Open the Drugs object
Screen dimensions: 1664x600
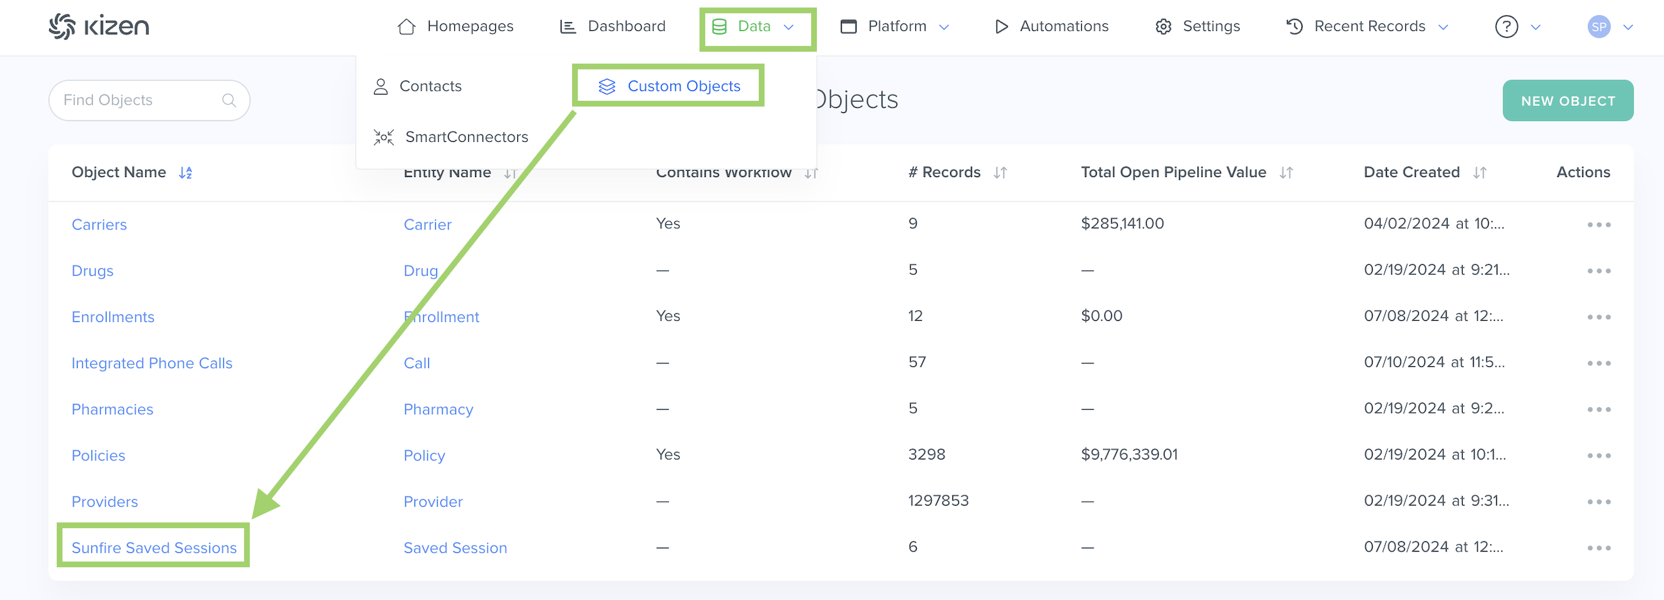pyautogui.click(x=92, y=271)
